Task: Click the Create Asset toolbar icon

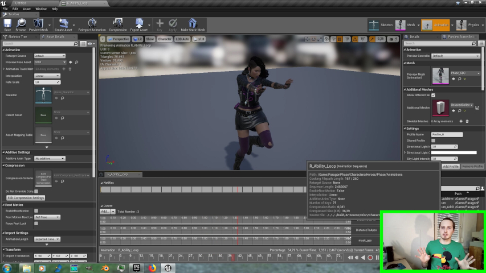Action: 63,25
